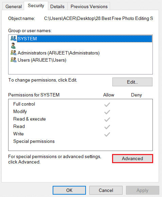
Task: Select SYSTEM in the group list
Action: 85,39
